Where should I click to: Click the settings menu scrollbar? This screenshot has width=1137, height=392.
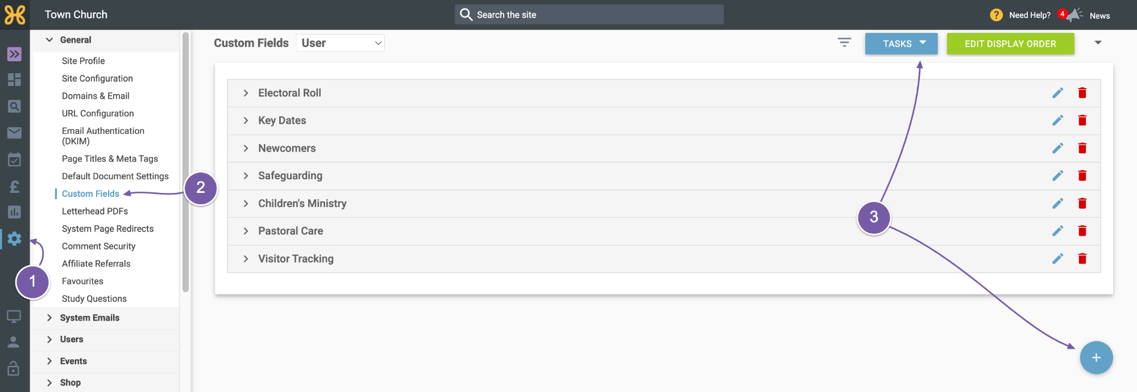[x=185, y=162]
